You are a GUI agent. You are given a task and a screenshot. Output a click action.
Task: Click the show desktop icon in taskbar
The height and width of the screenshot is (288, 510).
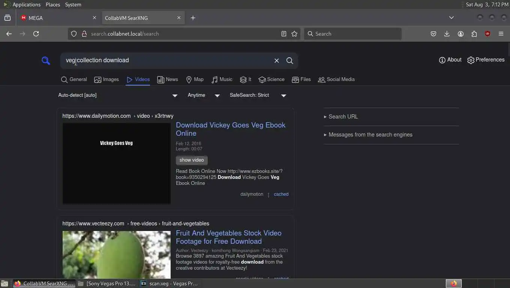coord(4,283)
